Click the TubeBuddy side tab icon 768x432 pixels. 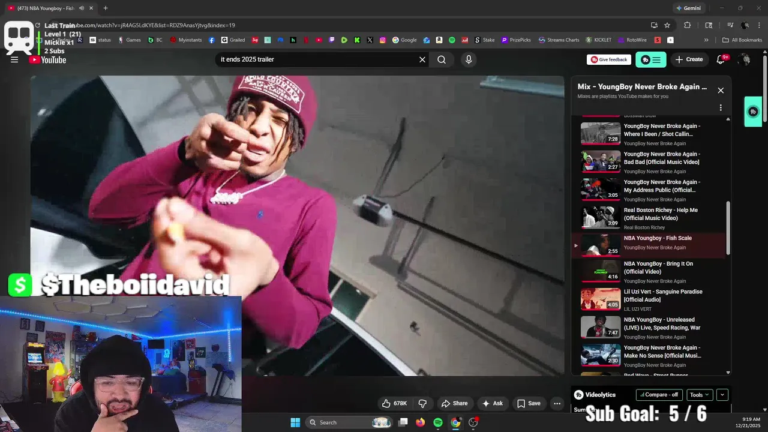(753, 112)
